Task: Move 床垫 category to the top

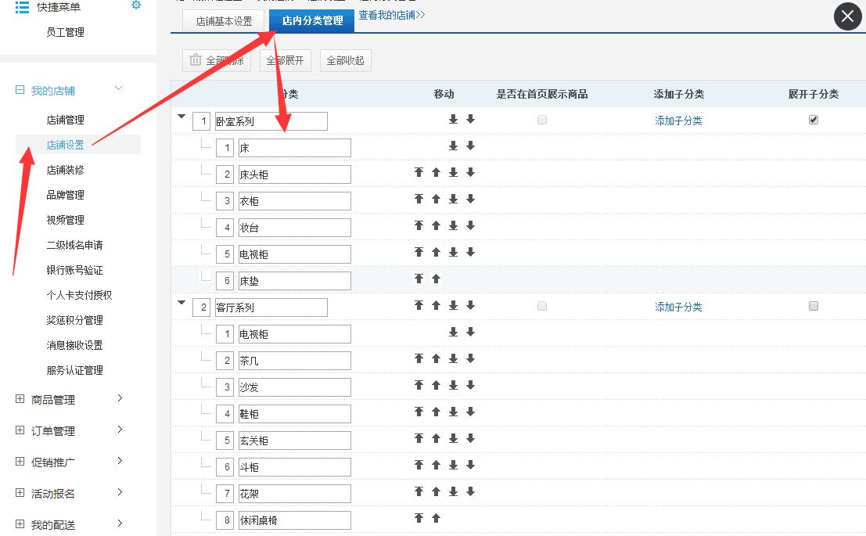Action: point(419,279)
